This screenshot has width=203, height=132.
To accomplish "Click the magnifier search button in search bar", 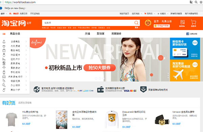I will [x=136, y=23].
